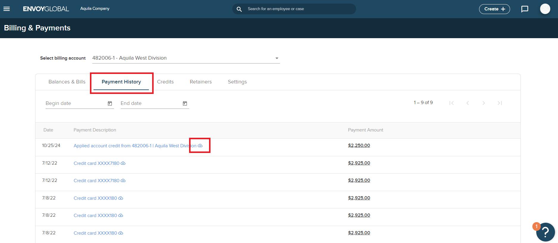558x243 pixels.
Task: Open the End date calendar picker
Action: [185, 103]
